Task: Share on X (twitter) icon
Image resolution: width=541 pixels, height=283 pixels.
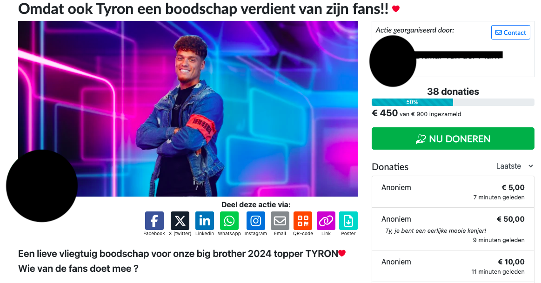Action: (x=180, y=221)
